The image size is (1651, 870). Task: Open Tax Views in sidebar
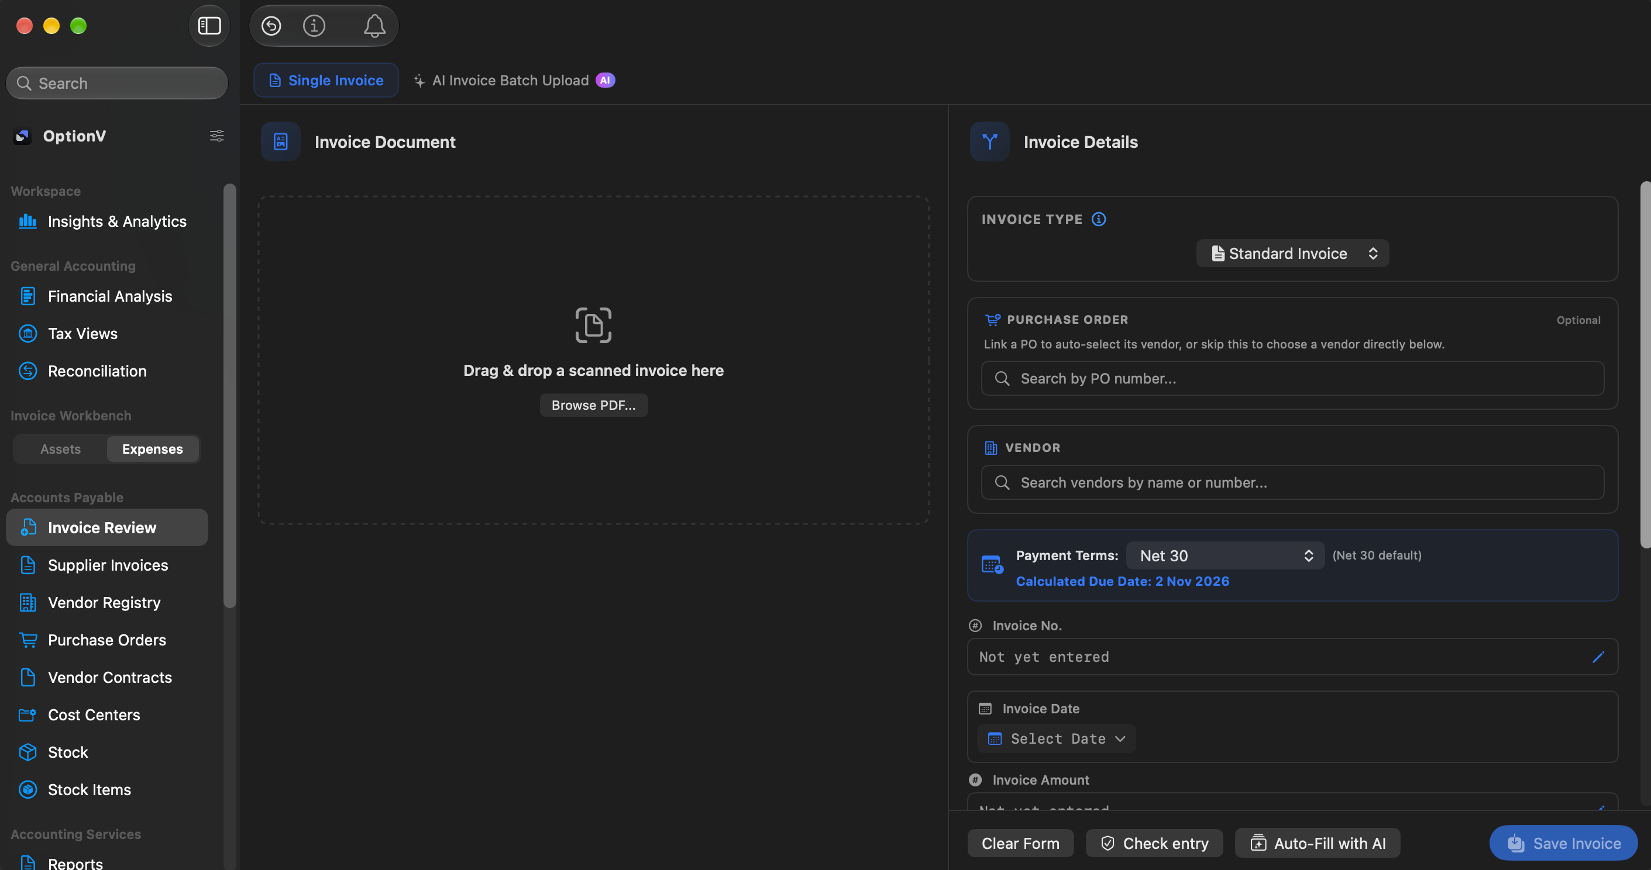[x=107, y=334]
